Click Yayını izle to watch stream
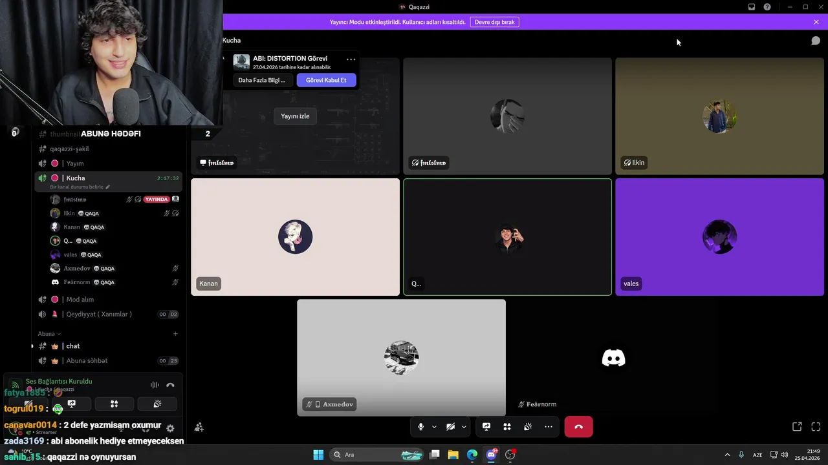The width and height of the screenshot is (828, 465). (295, 116)
